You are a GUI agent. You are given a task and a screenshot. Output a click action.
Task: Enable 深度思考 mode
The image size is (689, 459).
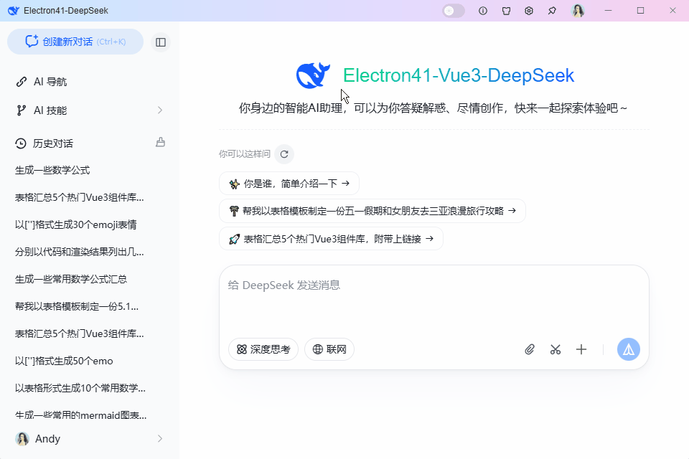pos(263,349)
